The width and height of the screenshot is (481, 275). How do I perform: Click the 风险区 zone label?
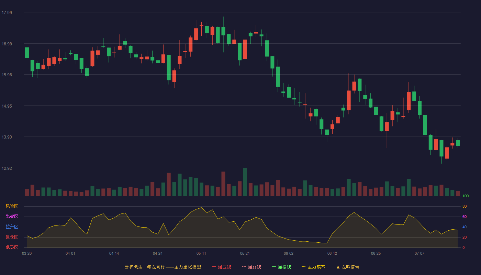tap(12, 206)
